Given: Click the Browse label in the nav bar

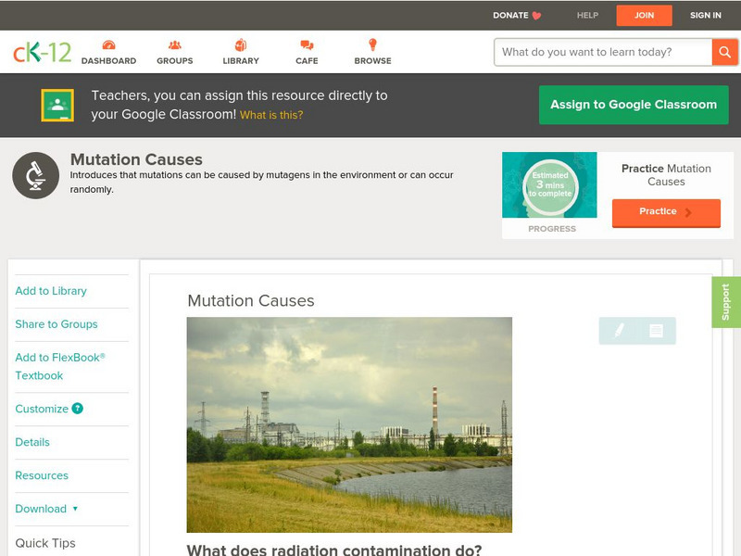Looking at the screenshot, I should click(373, 61).
